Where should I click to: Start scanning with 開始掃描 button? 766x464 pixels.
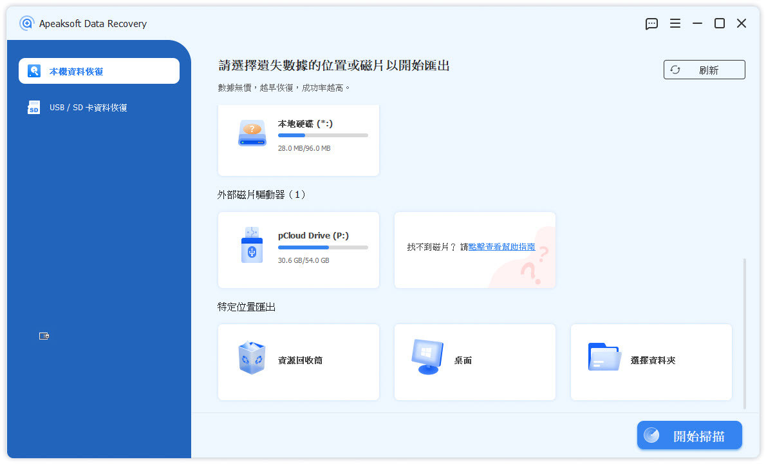(689, 435)
